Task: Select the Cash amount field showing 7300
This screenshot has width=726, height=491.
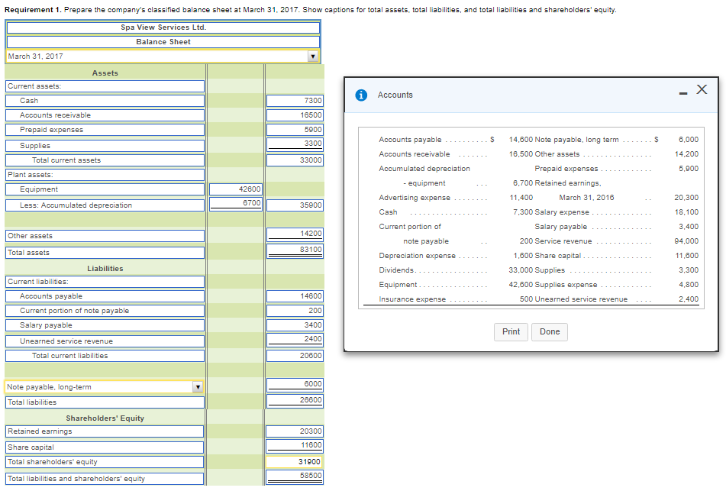Action: [295, 101]
